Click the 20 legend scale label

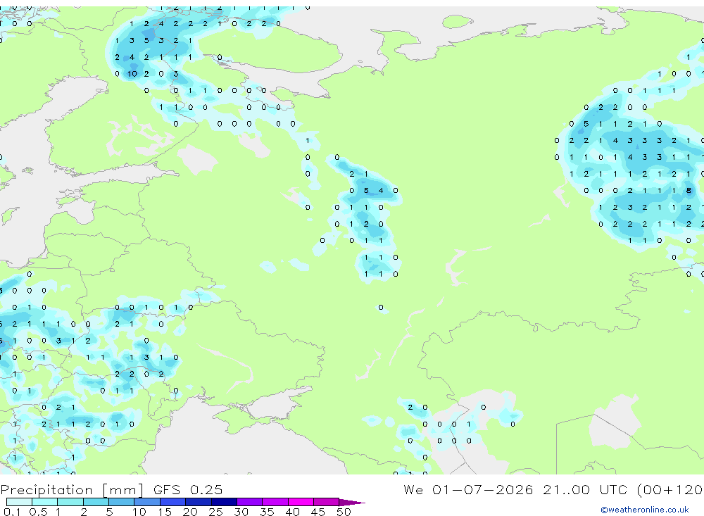190,512
